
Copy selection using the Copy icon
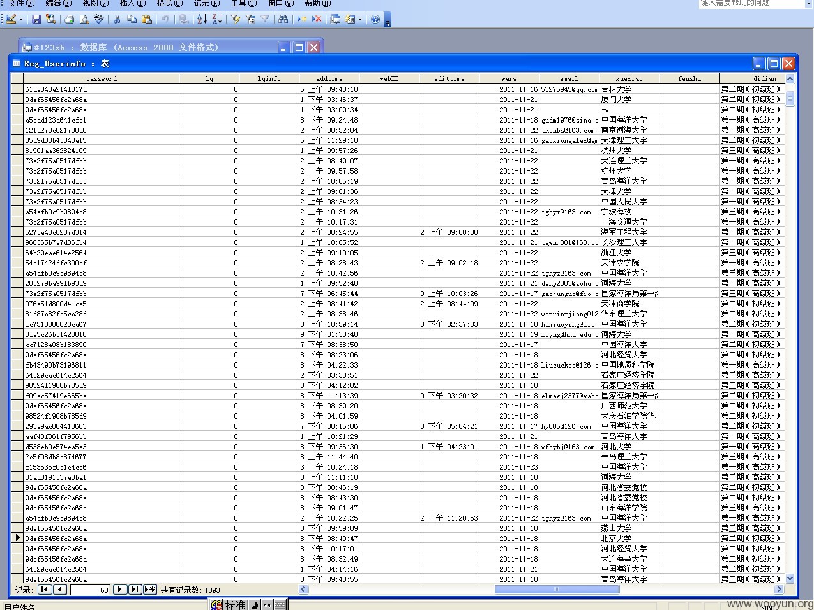[132, 19]
